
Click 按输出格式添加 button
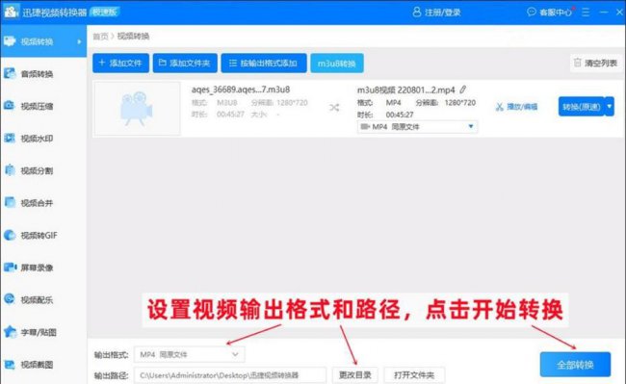[264, 63]
